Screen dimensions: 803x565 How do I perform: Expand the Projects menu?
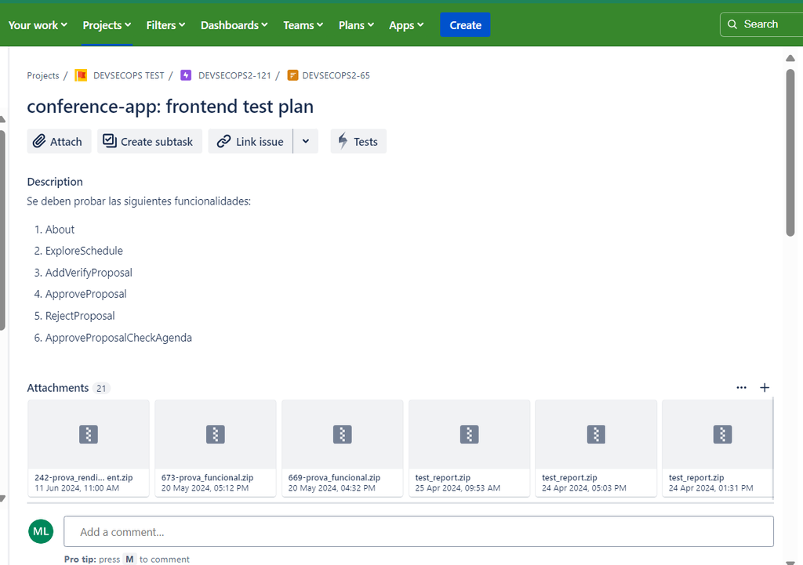pos(107,25)
